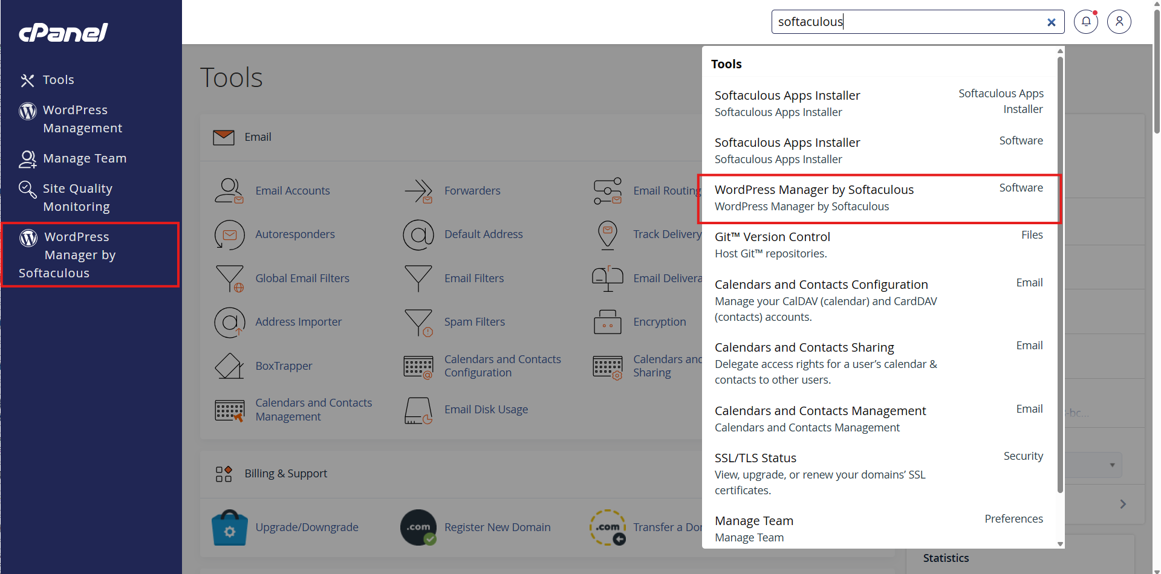Image resolution: width=1161 pixels, height=574 pixels.
Task: Clear the search box with the X
Action: coord(1052,22)
